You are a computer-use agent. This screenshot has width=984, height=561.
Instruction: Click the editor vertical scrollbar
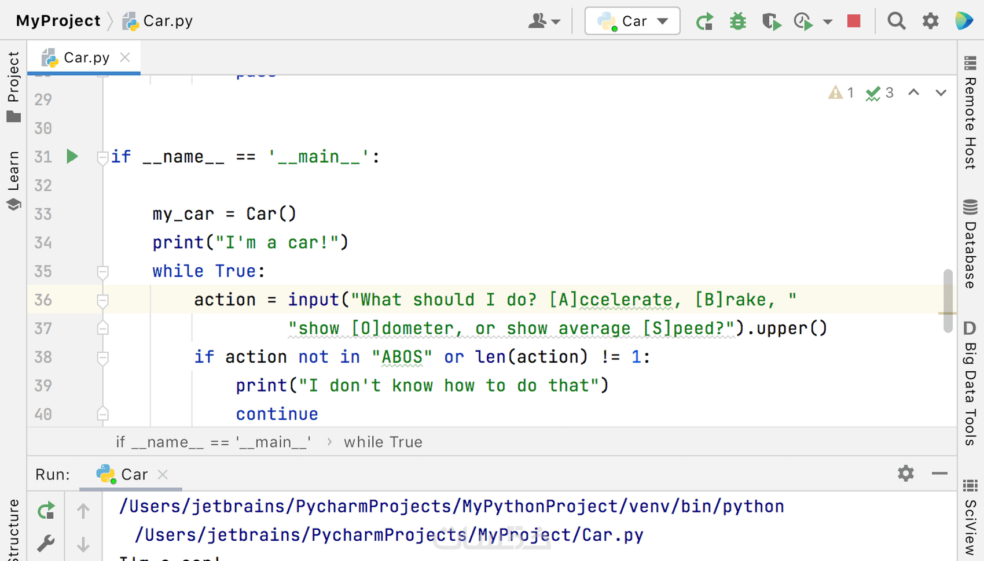tap(948, 301)
